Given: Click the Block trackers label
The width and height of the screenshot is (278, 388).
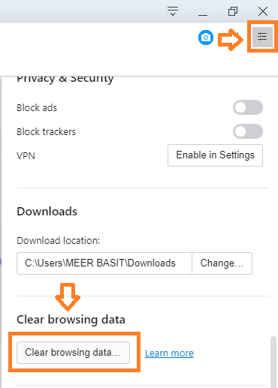Looking at the screenshot, I should pos(46,131).
